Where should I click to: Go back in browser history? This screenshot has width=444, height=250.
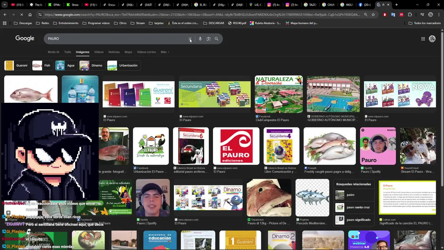(5, 15)
